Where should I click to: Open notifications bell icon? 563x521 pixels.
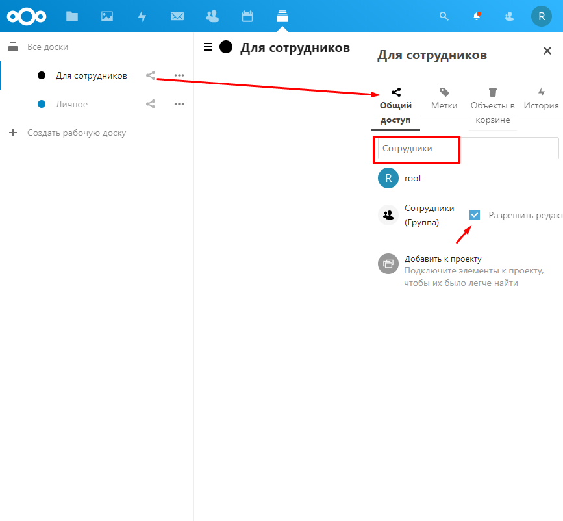(477, 16)
